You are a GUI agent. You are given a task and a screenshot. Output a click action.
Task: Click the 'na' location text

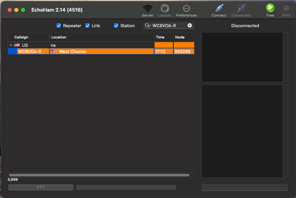(53, 45)
